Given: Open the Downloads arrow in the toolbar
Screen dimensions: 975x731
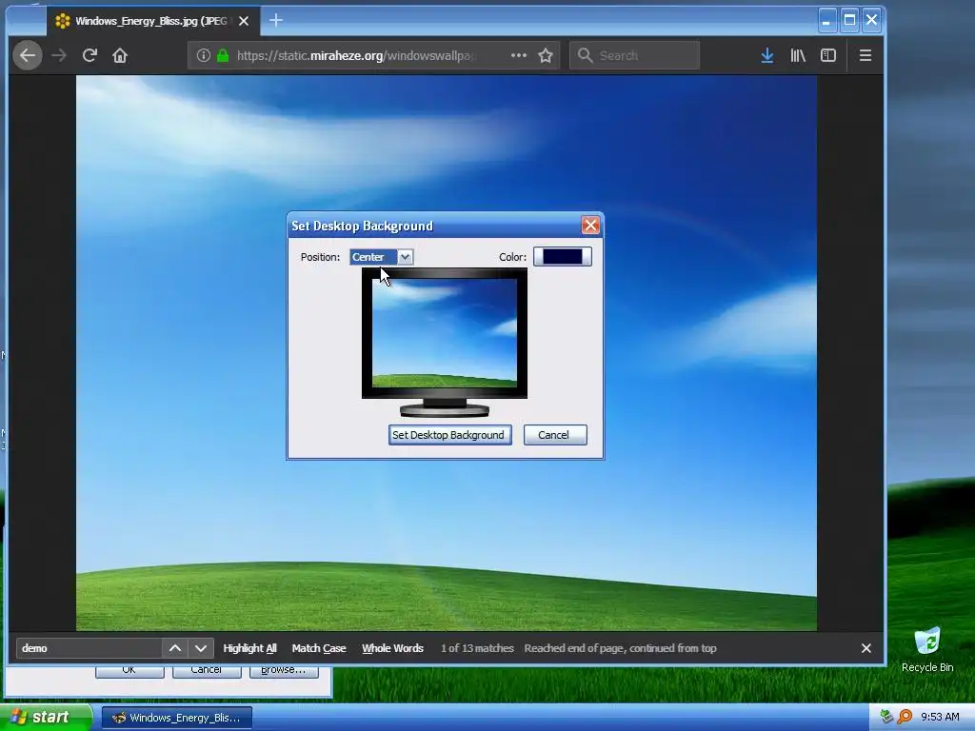Looking at the screenshot, I should point(767,55).
